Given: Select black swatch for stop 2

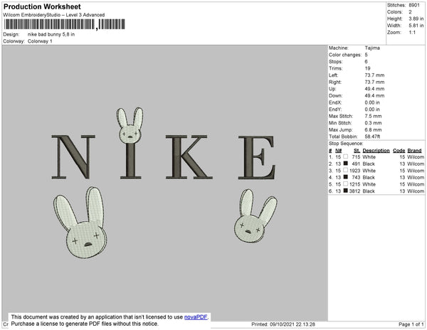Looking at the screenshot, I should point(345,164).
